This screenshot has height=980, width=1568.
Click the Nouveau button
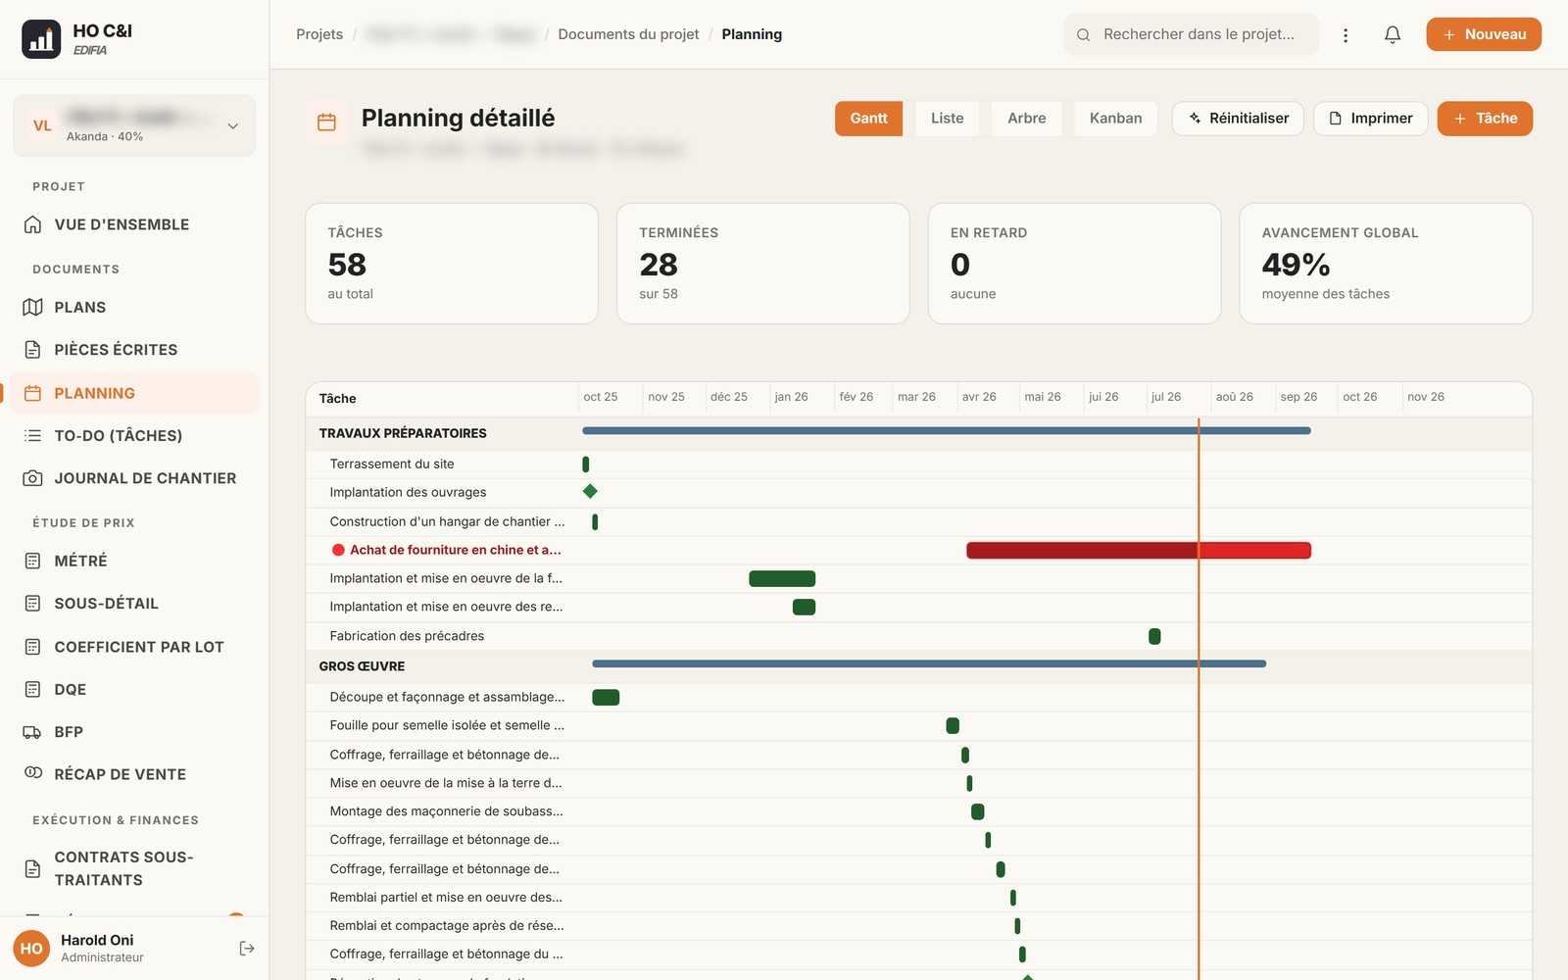click(1484, 34)
